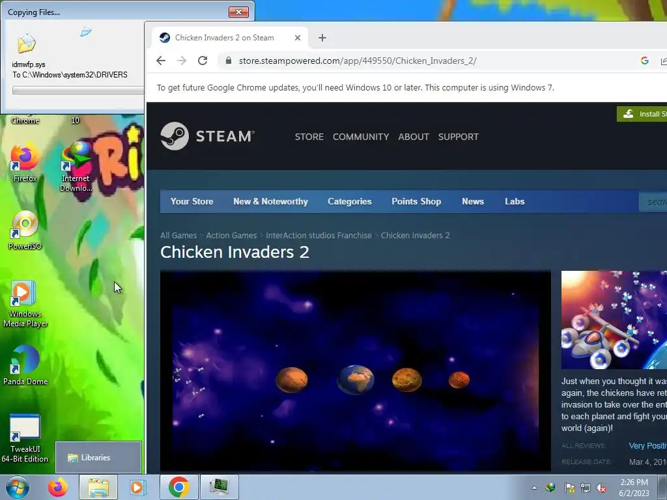Click the Chicken Invaders 2 breadcrumb
This screenshot has width=667, height=500.
click(415, 236)
